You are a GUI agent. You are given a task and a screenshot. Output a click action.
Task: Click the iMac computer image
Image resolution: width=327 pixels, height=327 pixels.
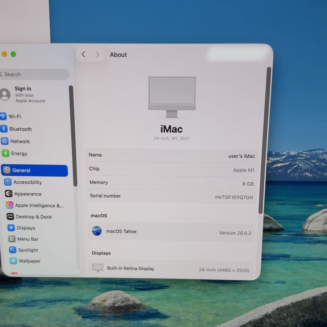coord(172,97)
